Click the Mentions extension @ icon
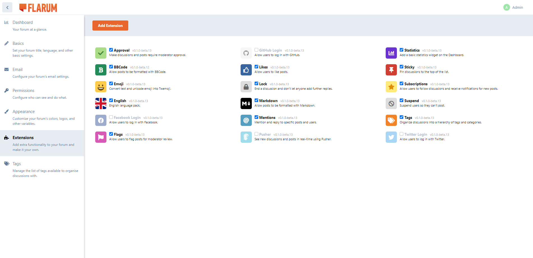 coord(246,120)
